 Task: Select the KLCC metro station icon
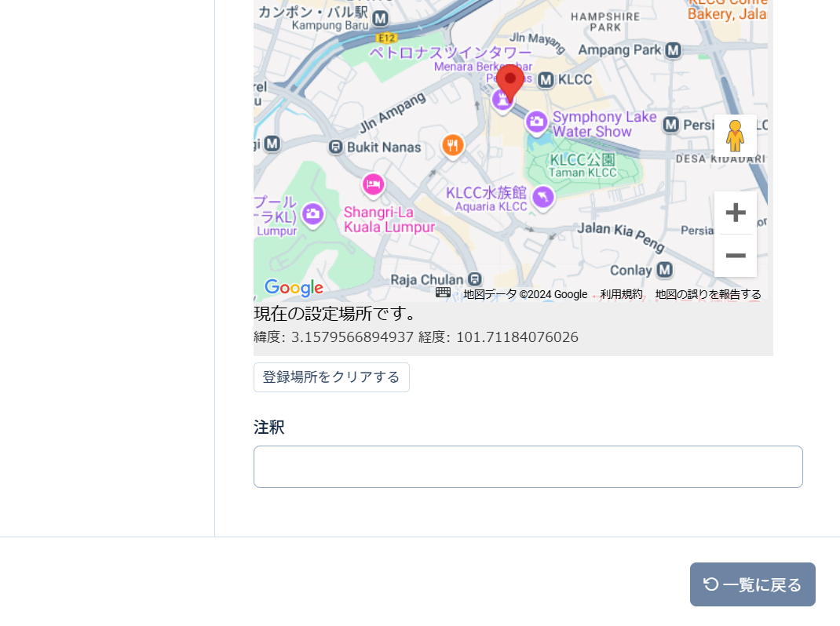point(546,80)
